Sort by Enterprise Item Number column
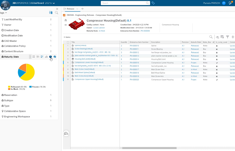The width and height of the screenshot is (235, 151). pyautogui.click(x=139, y=42)
